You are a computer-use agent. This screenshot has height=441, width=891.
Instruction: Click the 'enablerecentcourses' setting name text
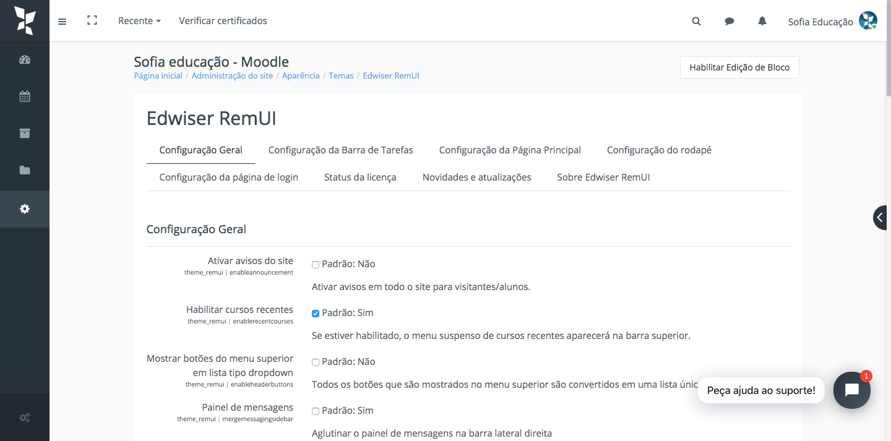coord(263,322)
